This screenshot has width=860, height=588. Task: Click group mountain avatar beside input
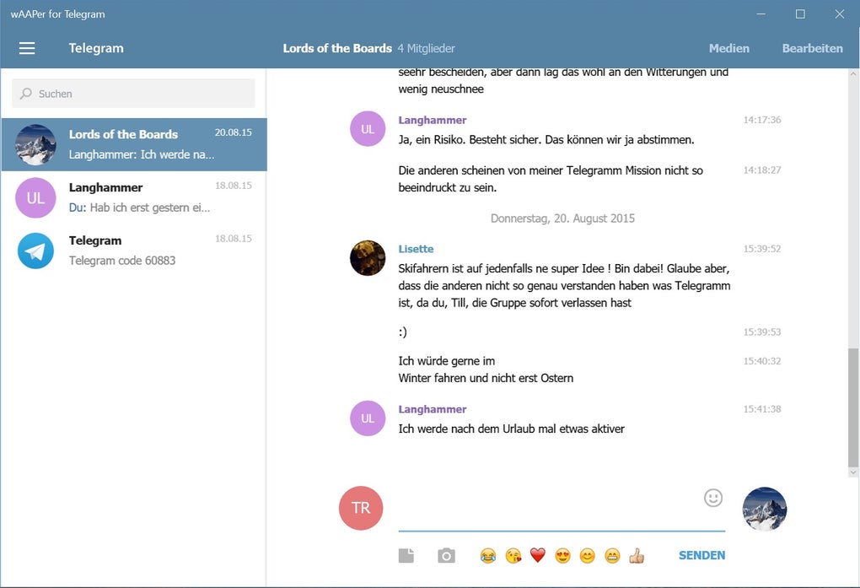pos(765,509)
